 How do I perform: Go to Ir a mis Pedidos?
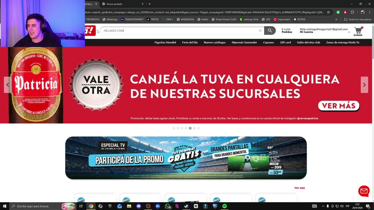click(x=287, y=31)
